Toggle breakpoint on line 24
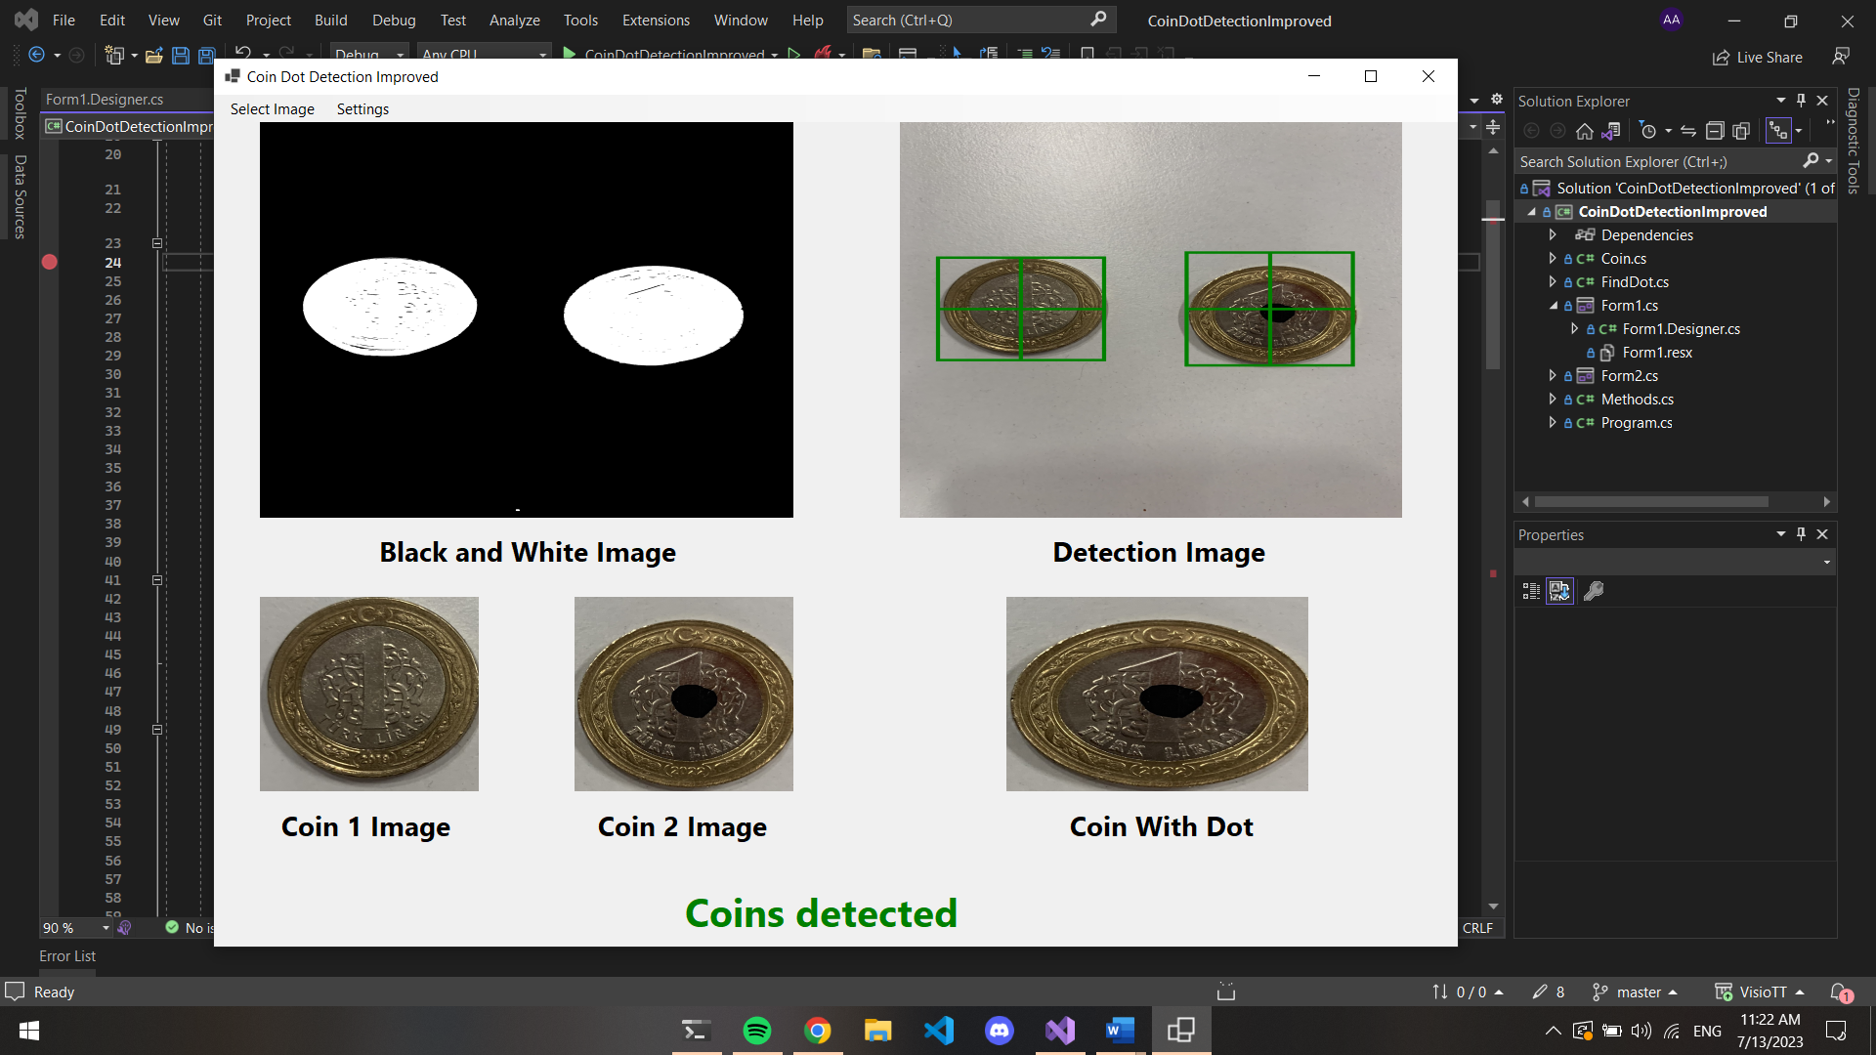 50,262
